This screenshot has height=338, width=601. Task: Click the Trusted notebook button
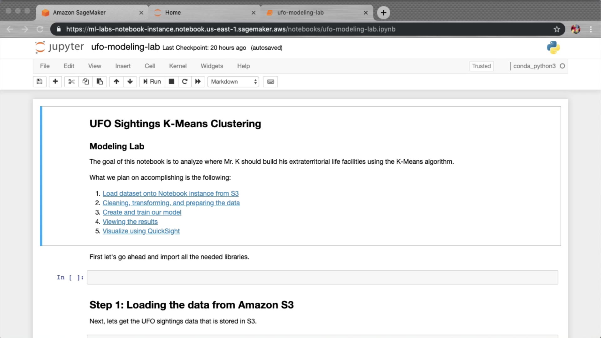click(x=481, y=66)
